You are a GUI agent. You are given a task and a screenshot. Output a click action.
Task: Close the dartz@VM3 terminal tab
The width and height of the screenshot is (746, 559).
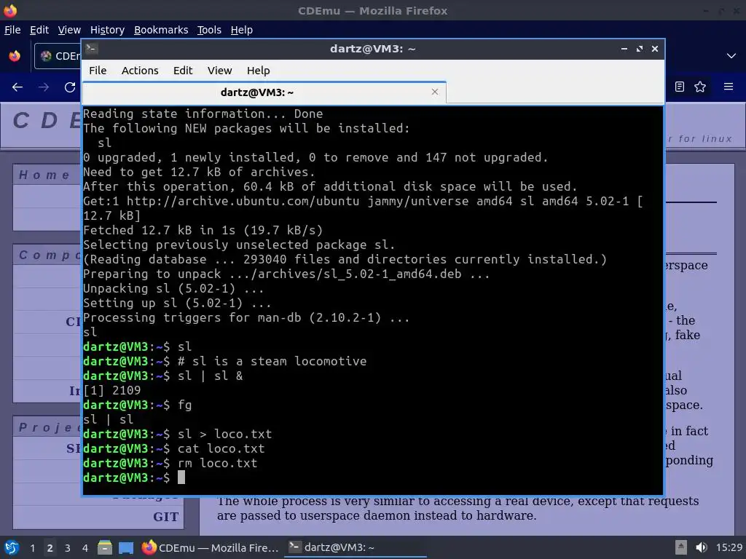(434, 92)
